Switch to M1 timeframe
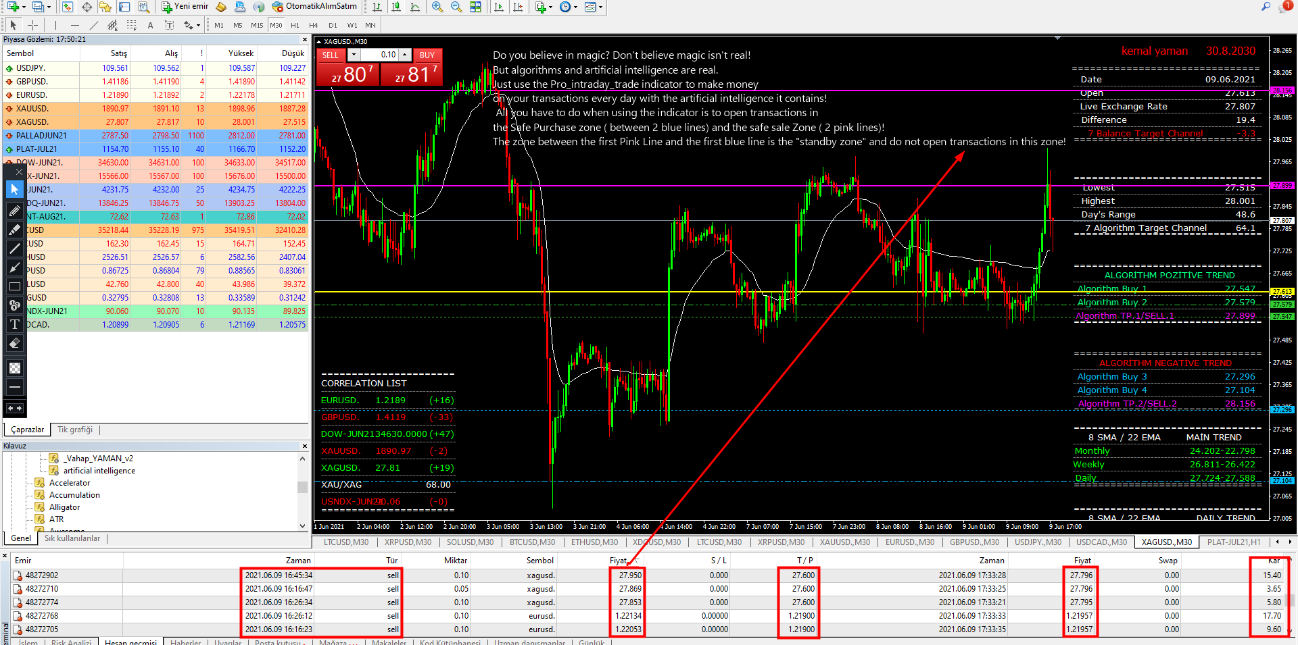This screenshot has width=1298, height=645. click(x=219, y=25)
